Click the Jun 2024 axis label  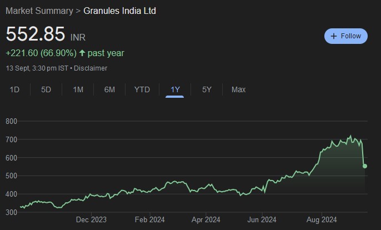[262, 219]
